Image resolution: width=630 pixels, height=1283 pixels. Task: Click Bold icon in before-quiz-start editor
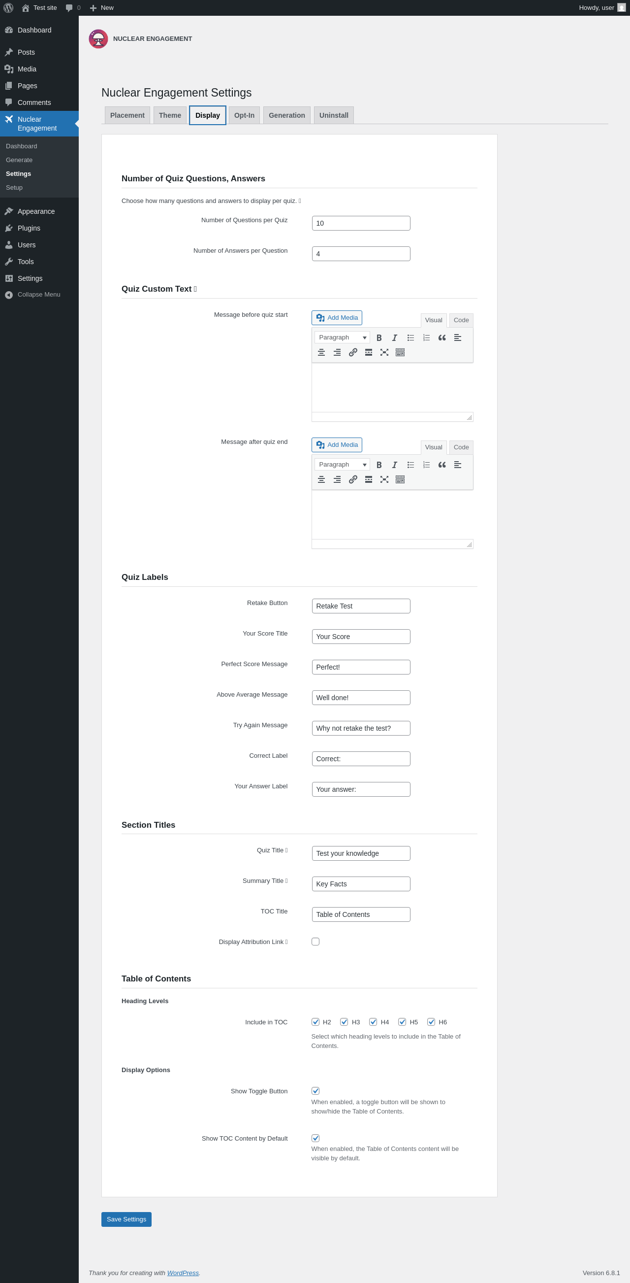379,338
